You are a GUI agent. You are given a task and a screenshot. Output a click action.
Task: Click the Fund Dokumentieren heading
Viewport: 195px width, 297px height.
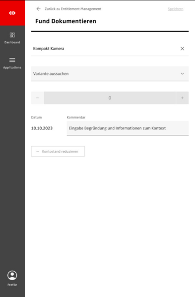pos(65,21)
